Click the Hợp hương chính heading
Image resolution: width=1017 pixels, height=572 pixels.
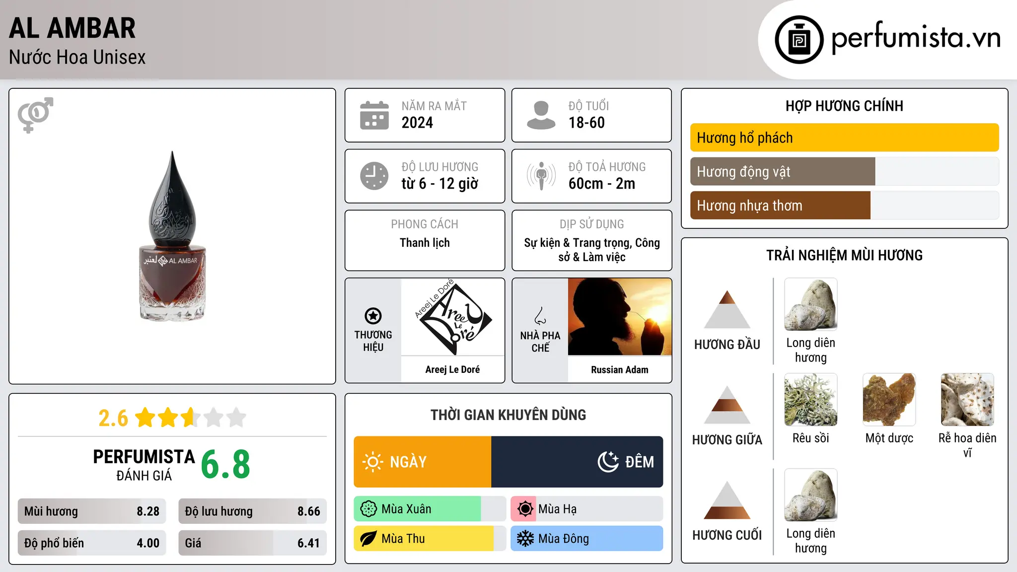point(844,106)
